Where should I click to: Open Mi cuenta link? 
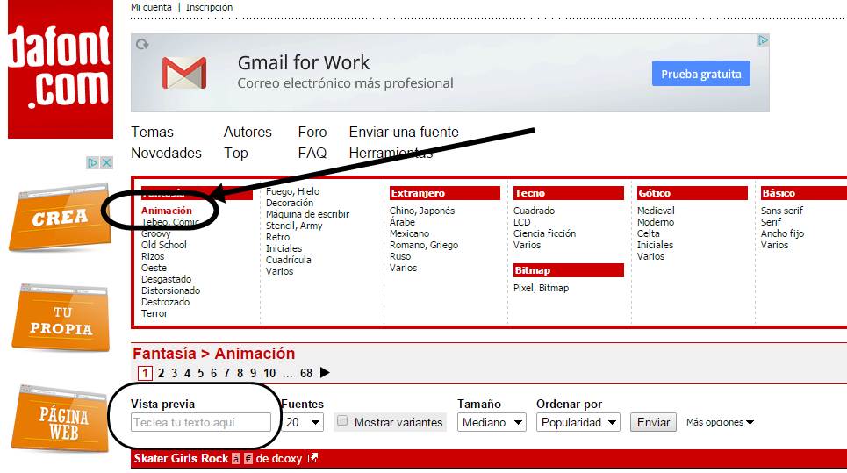151,7
